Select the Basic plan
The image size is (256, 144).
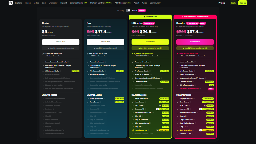(61, 42)
